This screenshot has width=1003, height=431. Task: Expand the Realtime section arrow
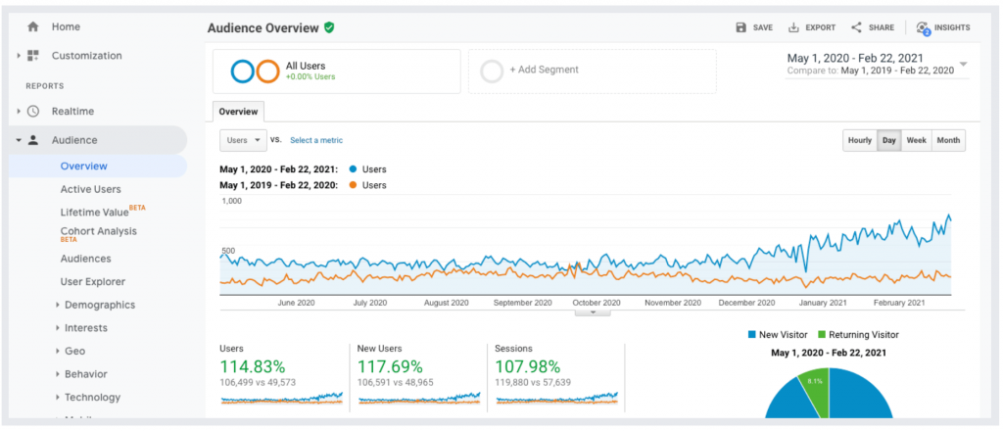(20, 112)
